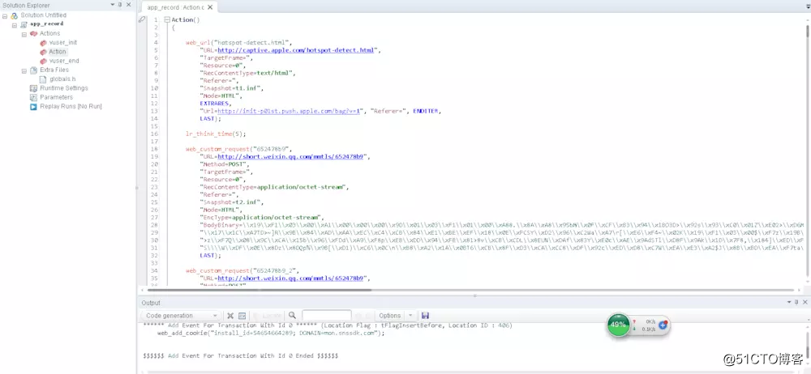Click the "Method=POST" line in the editor
The image size is (811, 374).
pyautogui.click(x=224, y=164)
